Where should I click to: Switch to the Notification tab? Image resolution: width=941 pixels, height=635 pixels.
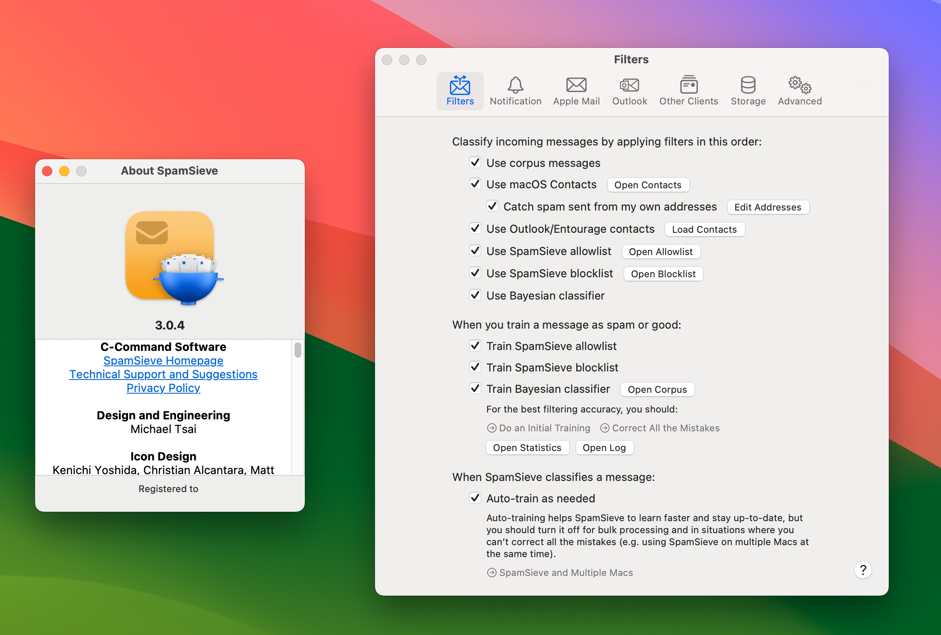(515, 90)
